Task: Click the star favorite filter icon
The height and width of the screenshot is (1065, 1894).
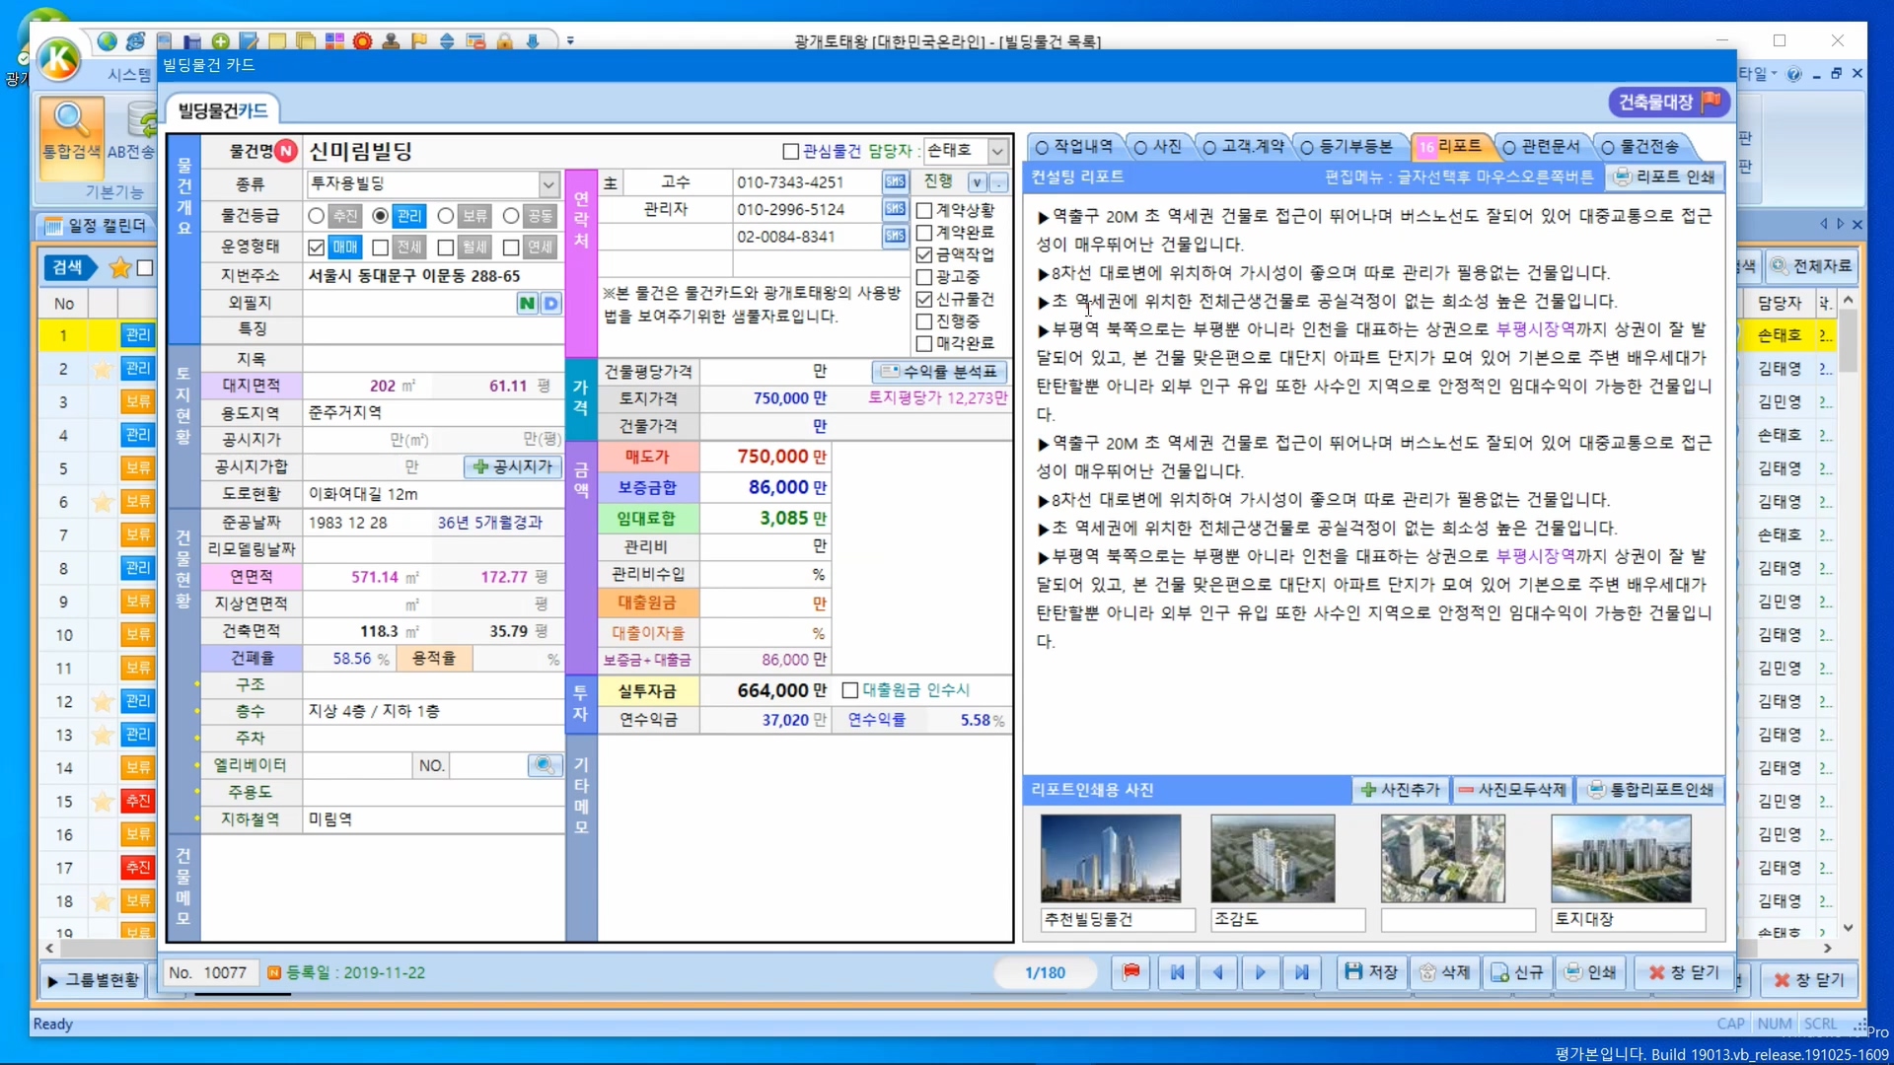Action: click(120, 267)
